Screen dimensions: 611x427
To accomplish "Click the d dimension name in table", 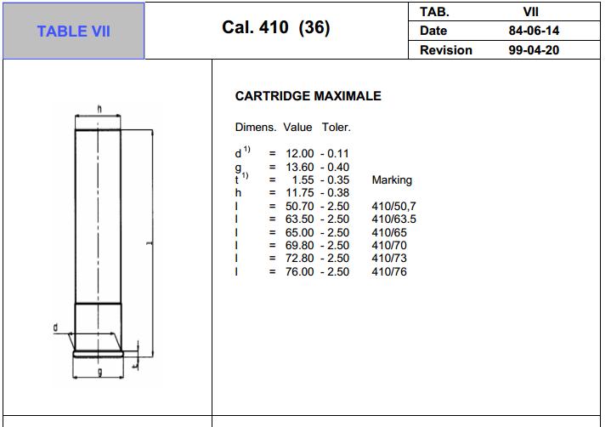I will click(238, 154).
